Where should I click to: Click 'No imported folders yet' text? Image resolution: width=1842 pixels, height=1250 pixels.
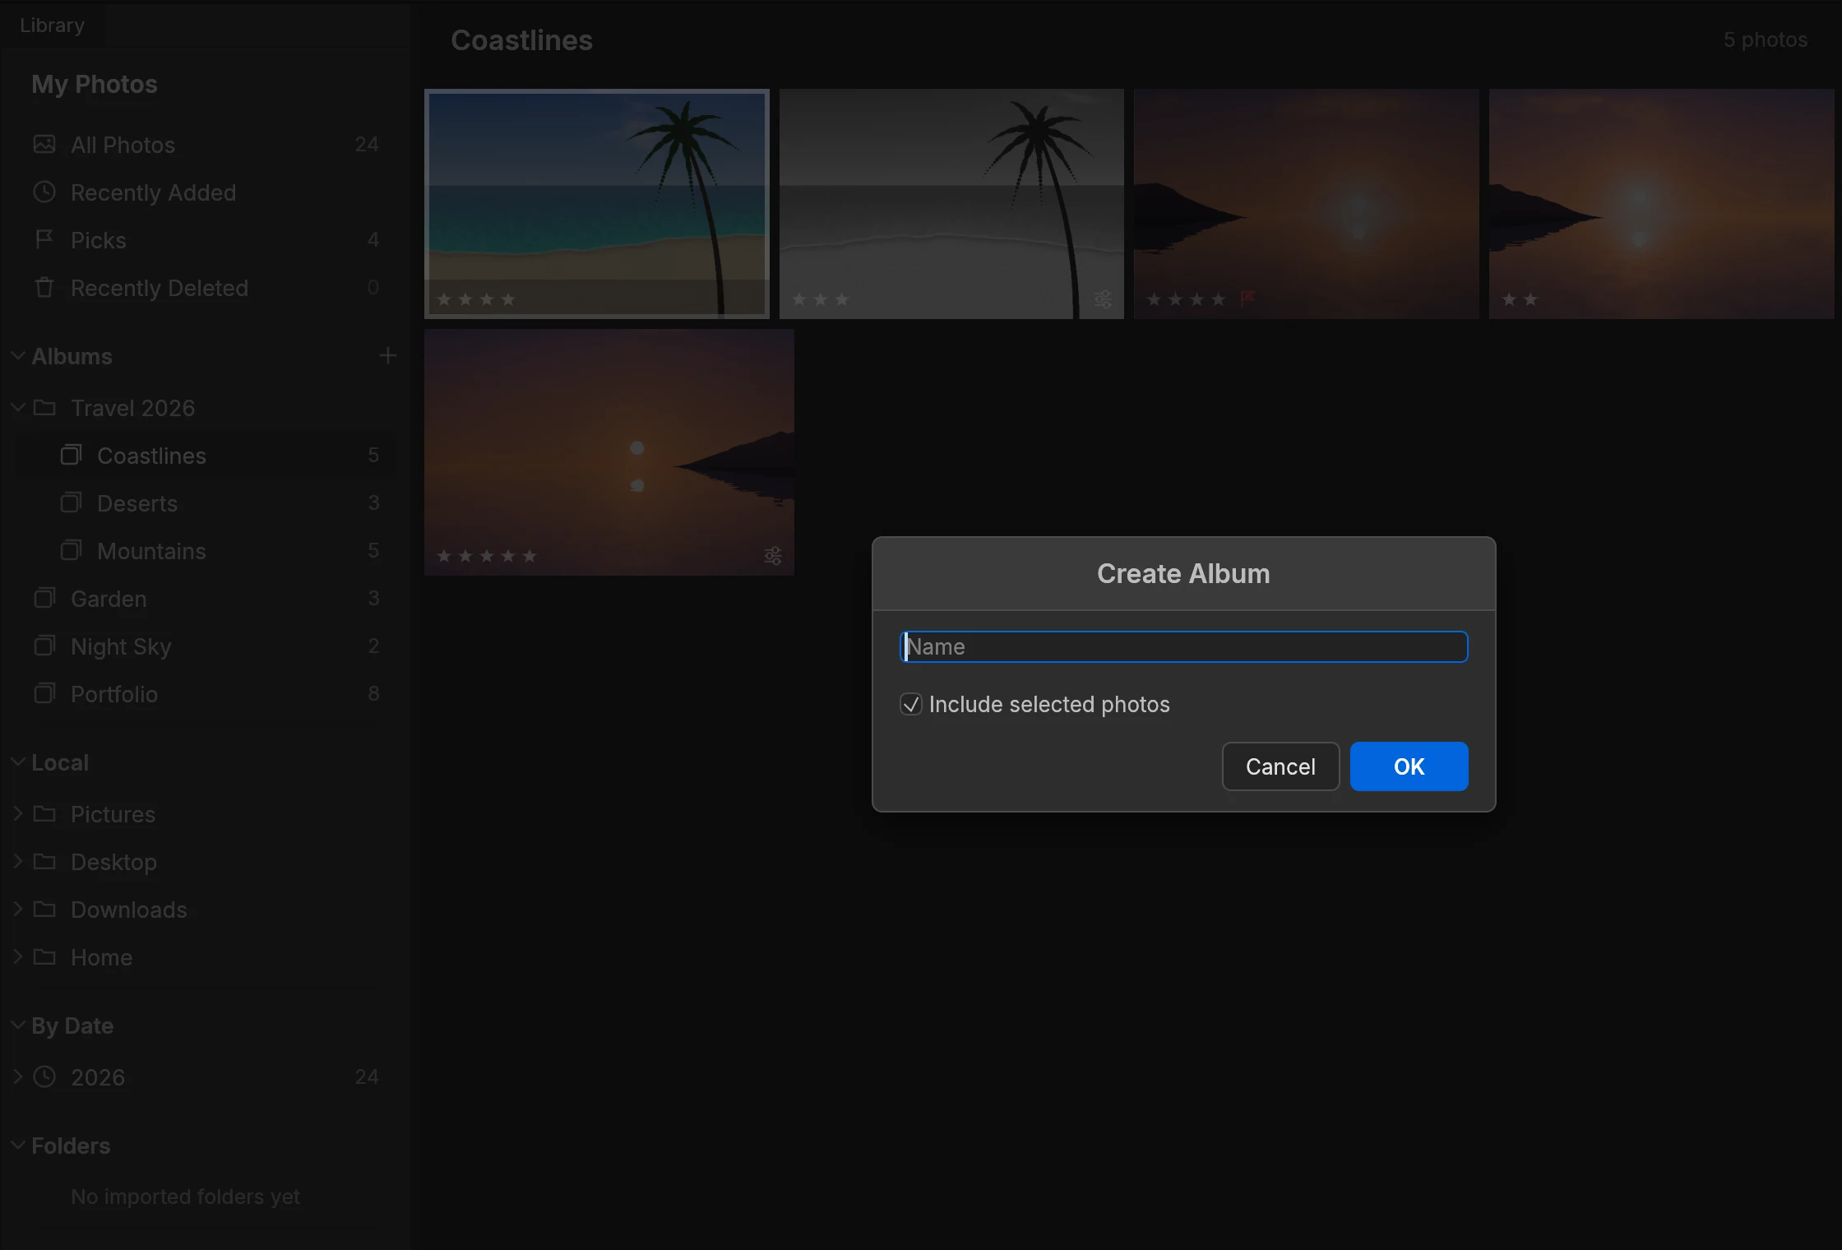tap(185, 1197)
